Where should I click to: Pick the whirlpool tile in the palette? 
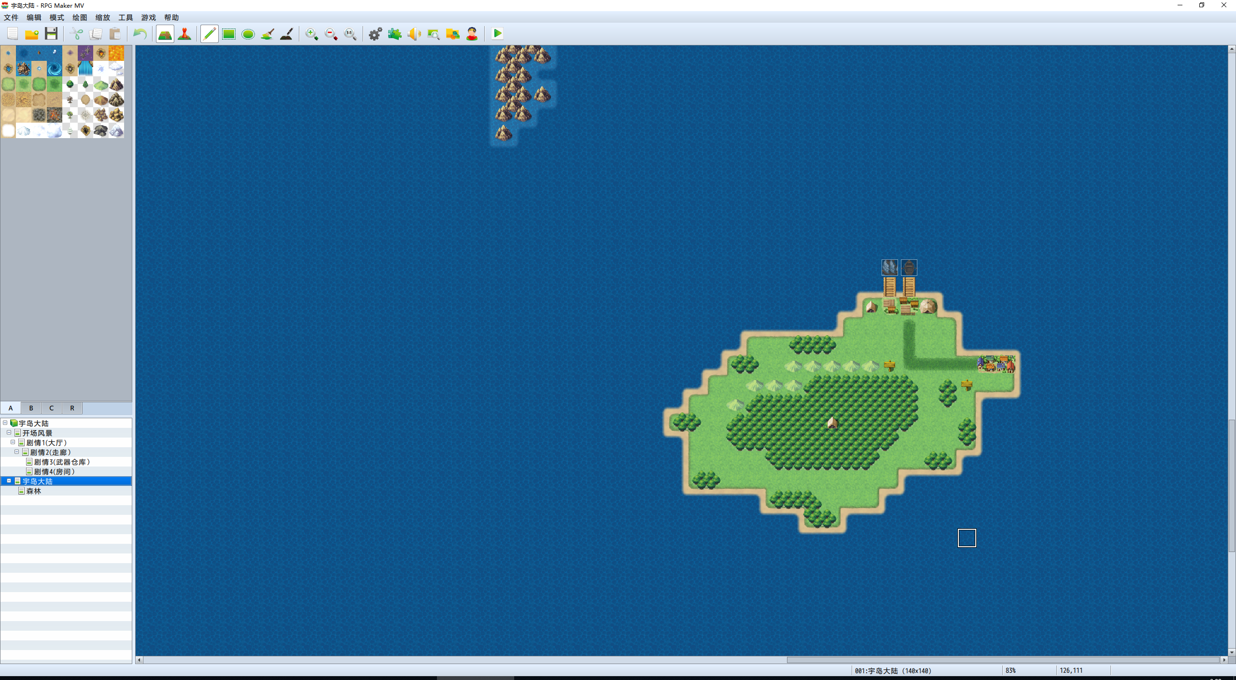tap(55, 69)
